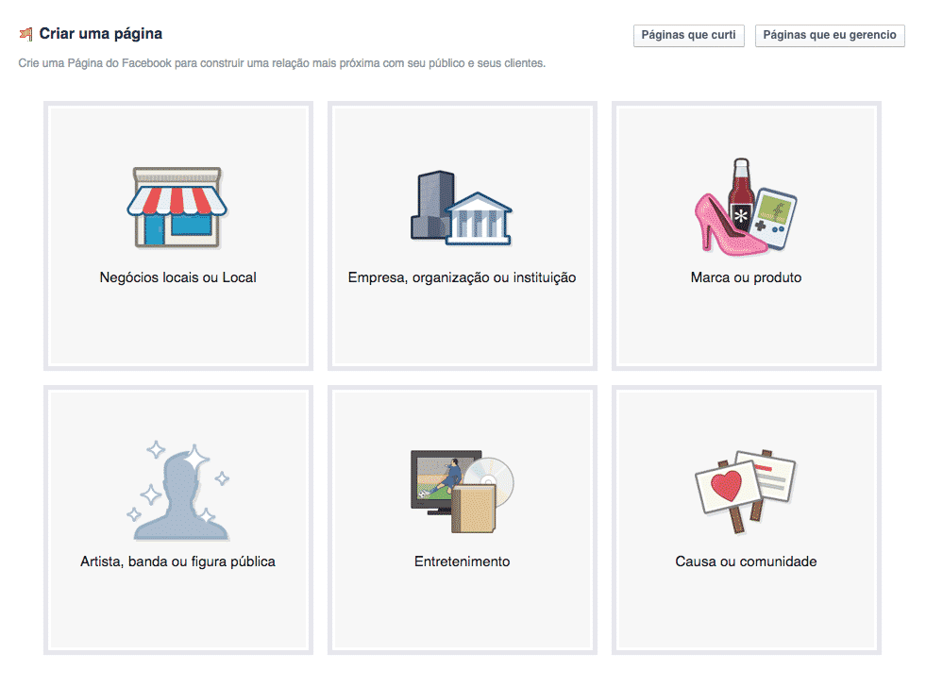Open 'Páginas que eu gerencio' button
The width and height of the screenshot is (926, 687).
pyautogui.click(x=830, y=36)
